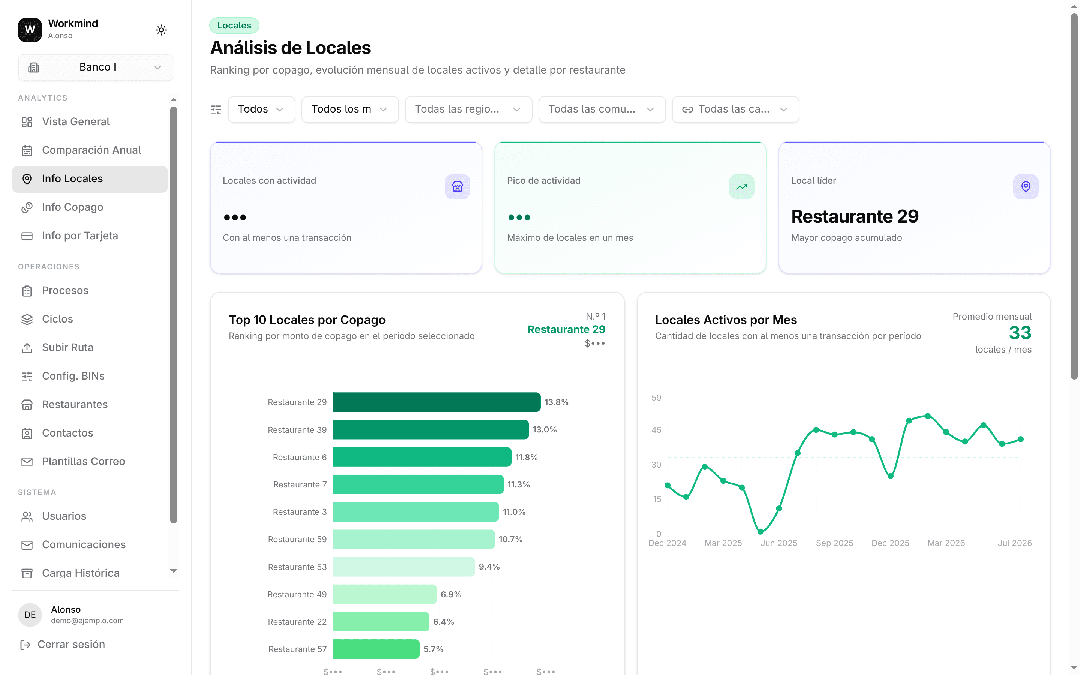The width and height of the screenshot is (1080, 675).
Task: Open the Banco I selector dropdown
Action: coord(96,67)
